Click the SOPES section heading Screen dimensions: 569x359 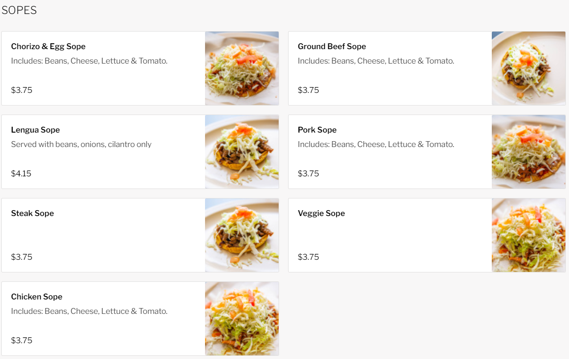tap(19, 10)
